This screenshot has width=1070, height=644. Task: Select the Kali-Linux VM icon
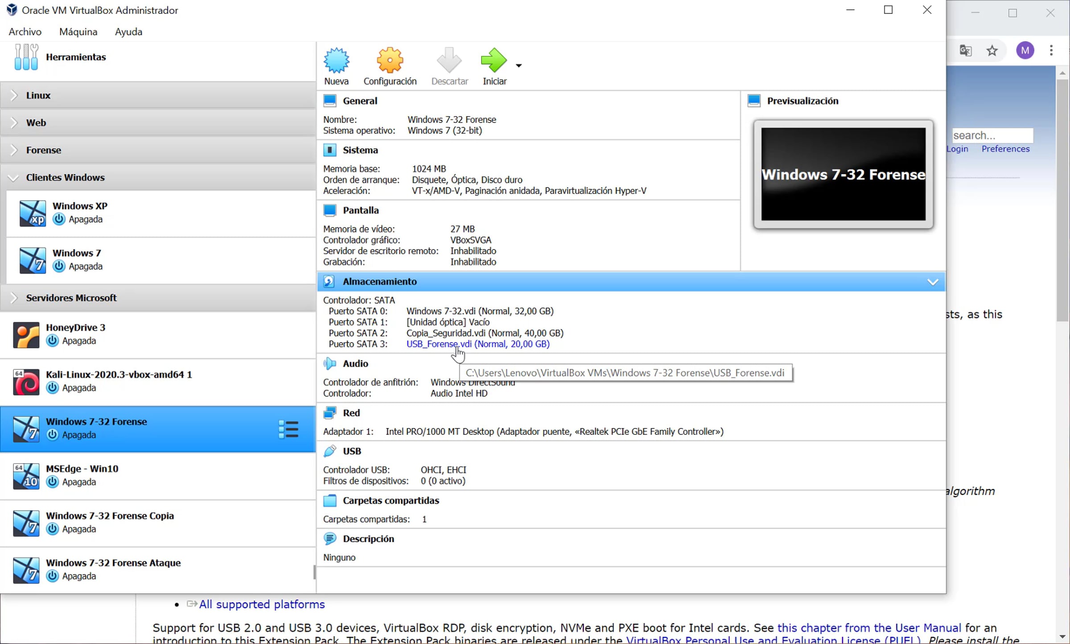tap(26, 382)
